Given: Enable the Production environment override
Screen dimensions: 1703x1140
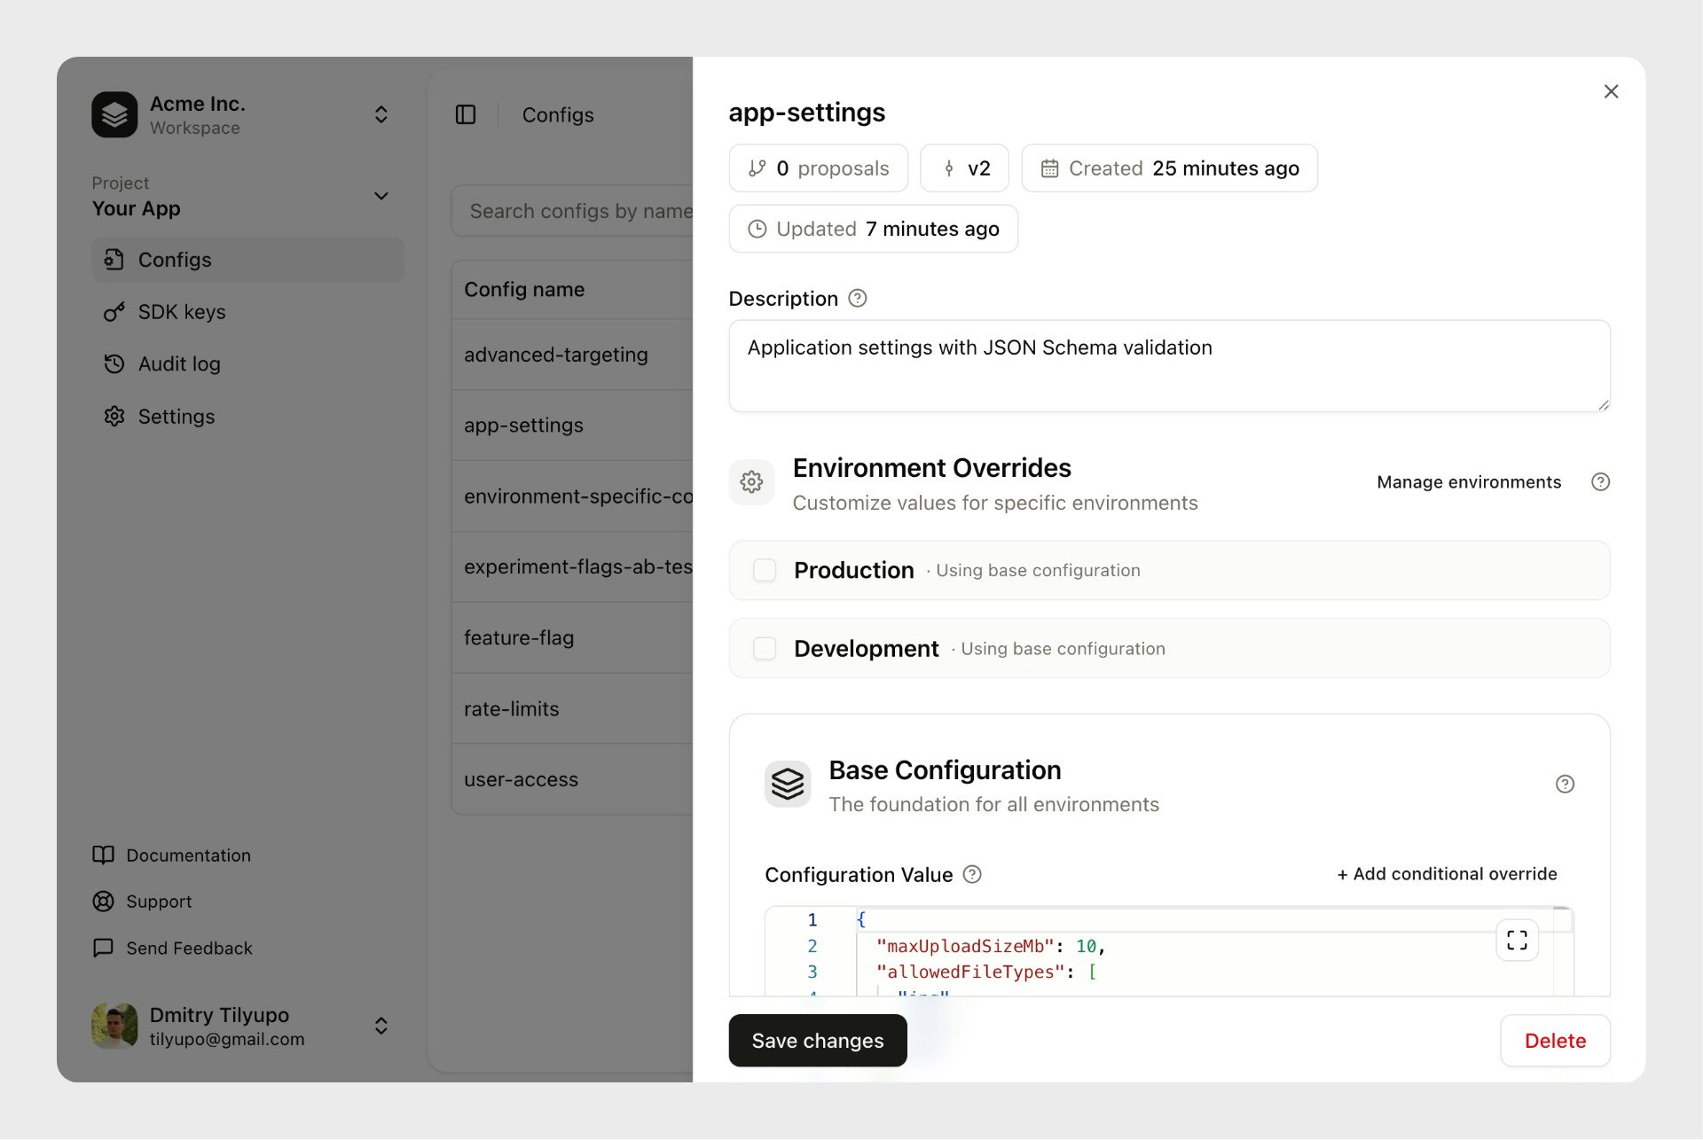Looking at the screenshot, I should point(764,570).
